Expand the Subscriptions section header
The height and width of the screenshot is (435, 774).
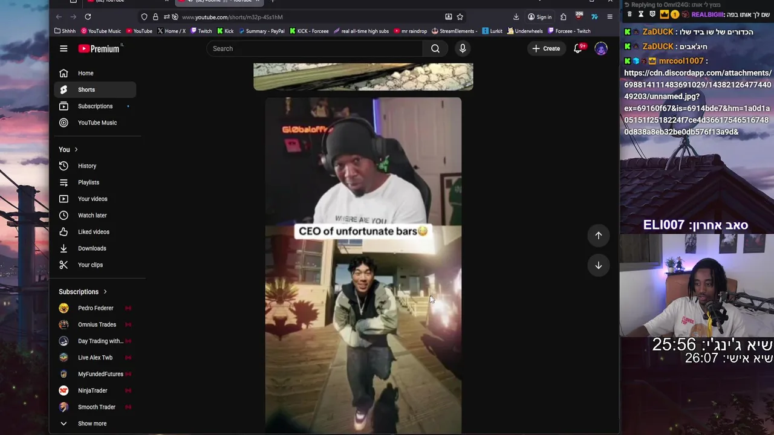83,292
